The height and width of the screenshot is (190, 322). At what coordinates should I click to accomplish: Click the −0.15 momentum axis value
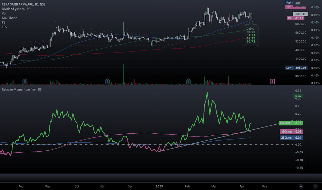[x=299, y=168]
